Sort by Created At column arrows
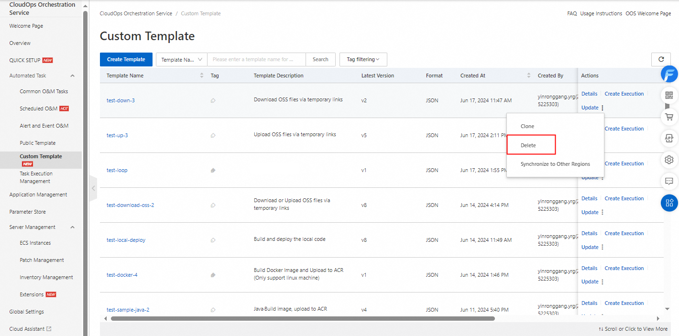 [x=528, y=76]
